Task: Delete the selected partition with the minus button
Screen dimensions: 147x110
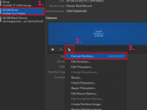Action: tap(61, 49)
